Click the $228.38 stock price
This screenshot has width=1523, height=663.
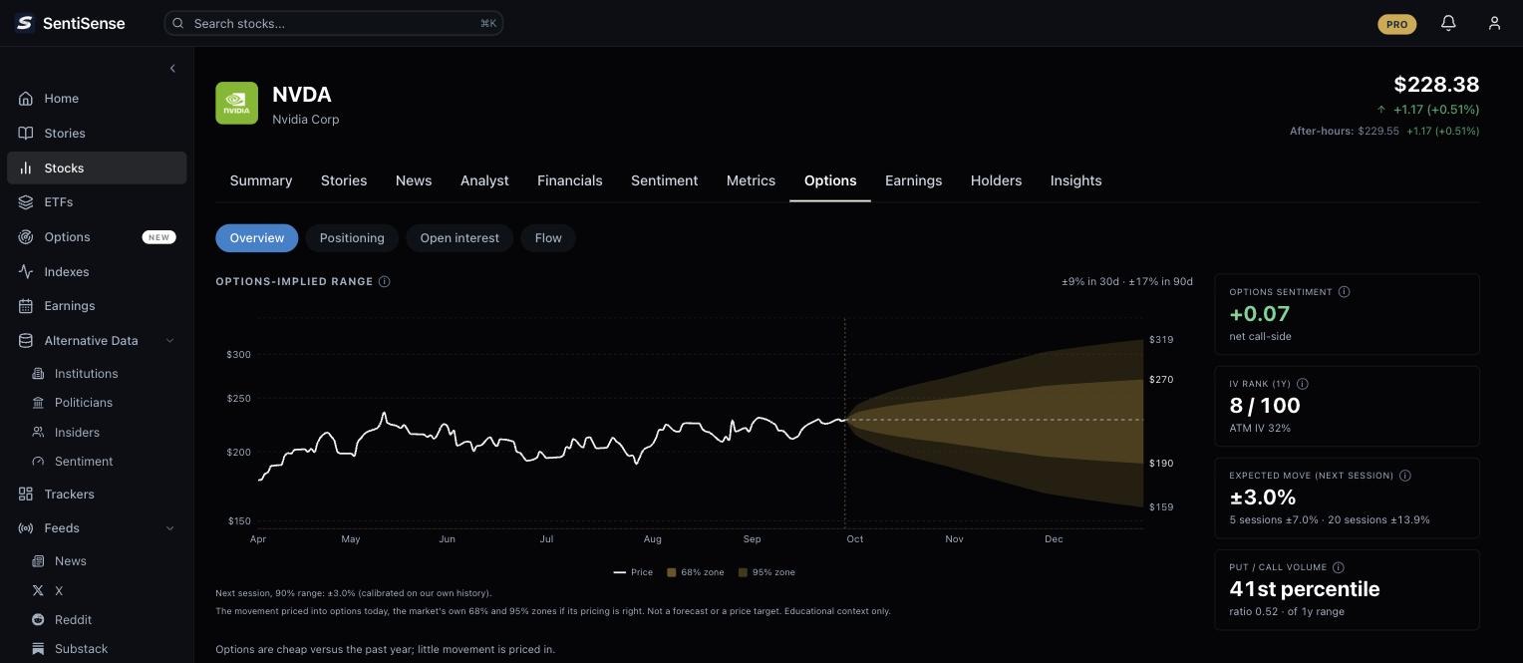pyautogui.click(x=1436, y=85)
